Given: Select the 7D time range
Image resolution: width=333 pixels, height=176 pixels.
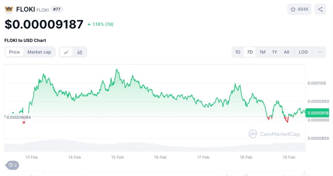Looking at the screenshot, I should click(250, 52).
